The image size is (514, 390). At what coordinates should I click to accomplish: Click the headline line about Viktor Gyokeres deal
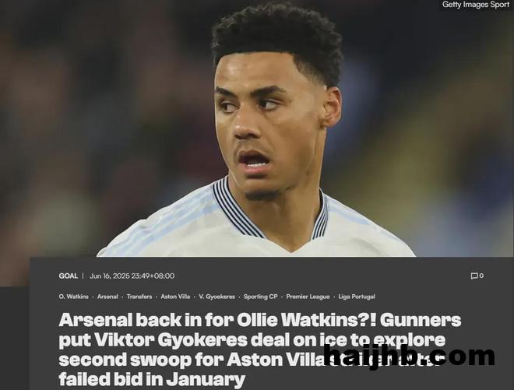coord(252,340)
